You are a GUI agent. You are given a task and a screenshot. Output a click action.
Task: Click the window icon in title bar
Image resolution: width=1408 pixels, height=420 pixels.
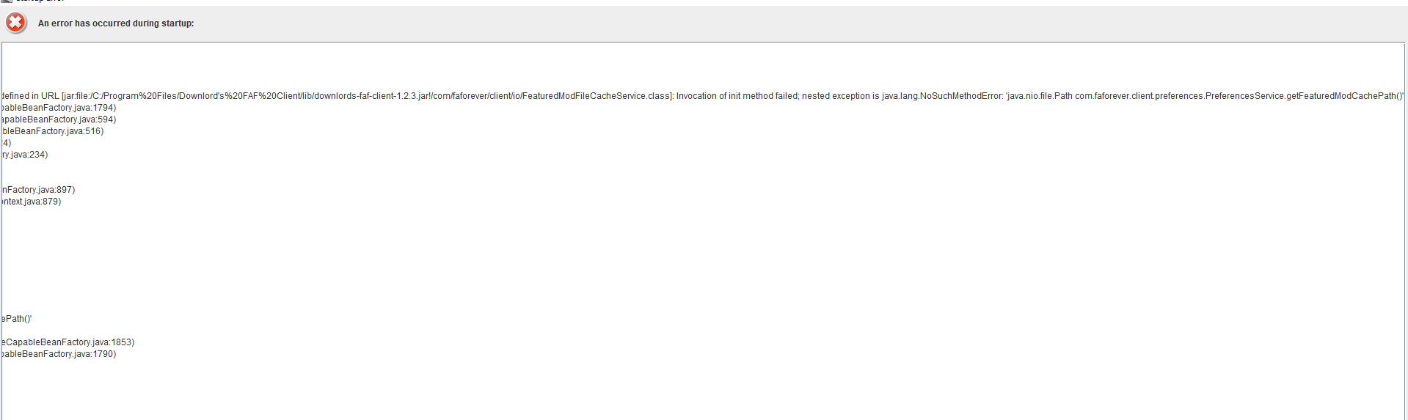tap(6, 1)
